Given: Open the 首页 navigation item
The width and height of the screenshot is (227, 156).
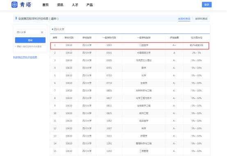Looking at the screenshot, I should coord(45,5).
